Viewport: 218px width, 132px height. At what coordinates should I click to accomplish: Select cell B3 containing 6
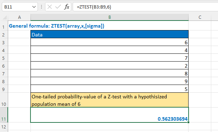coord(110,42)
